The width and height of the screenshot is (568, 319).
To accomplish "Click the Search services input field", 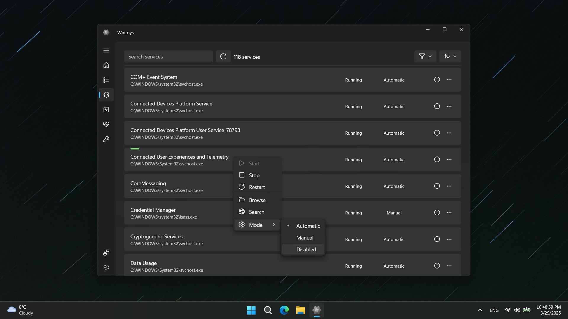I will pos(169,56).
